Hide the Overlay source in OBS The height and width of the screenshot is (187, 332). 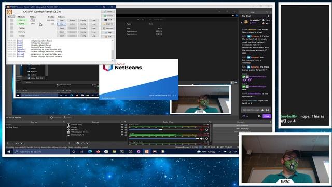[122, 127]
